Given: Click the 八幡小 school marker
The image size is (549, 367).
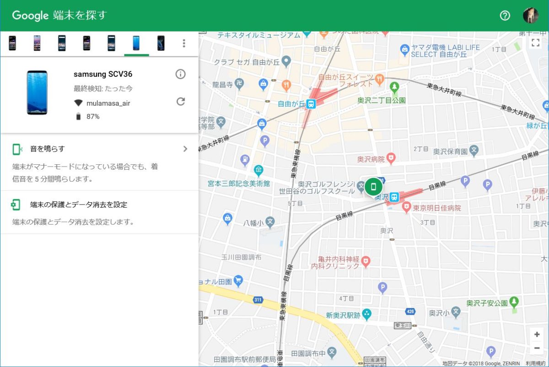Looking at the screenshot, I should pyautogui.click(x=270, y=223).
